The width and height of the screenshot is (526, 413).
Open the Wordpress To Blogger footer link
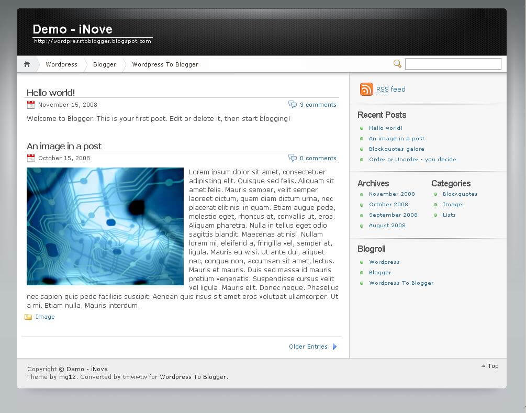tap(193, 377)
